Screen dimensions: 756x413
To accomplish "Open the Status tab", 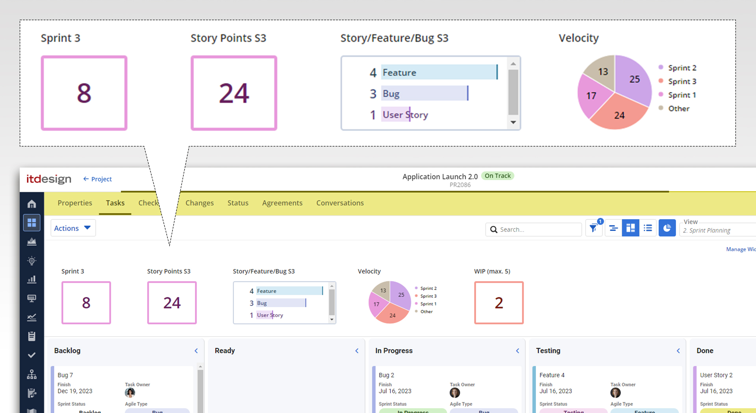I will coord(238,203).
